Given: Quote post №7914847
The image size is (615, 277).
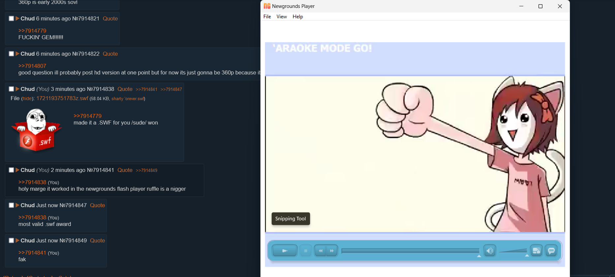Looking at the screenshot, I should [x=98, y=205].
